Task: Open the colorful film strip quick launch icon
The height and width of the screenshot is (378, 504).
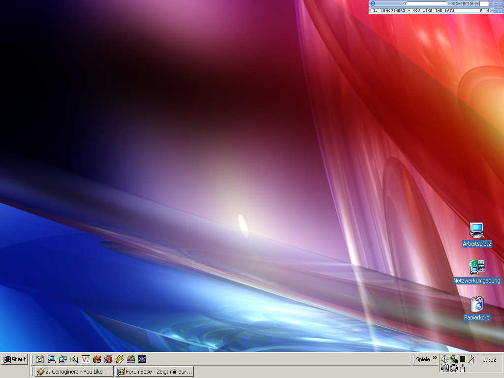Action: [x=131, y=359]
